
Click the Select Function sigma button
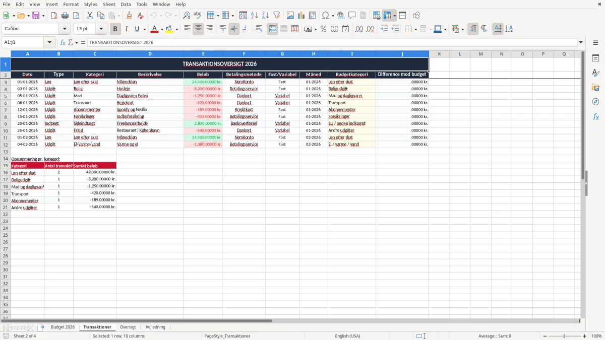pyautogui.click(x=70, y=42)
